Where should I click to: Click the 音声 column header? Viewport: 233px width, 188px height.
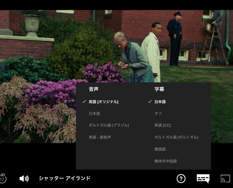coord(93,89)
